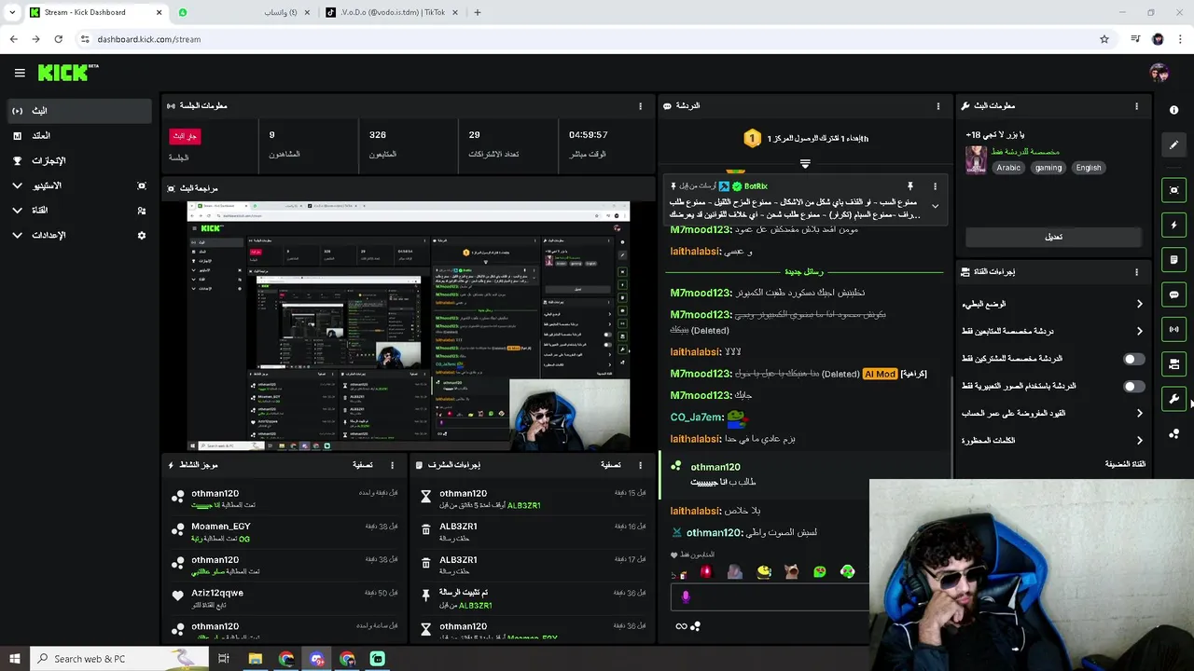Viewport: 1194px width, 671px height.
Task: Open stream info panel three-dot menu
Action: [x=1136, y=106]
